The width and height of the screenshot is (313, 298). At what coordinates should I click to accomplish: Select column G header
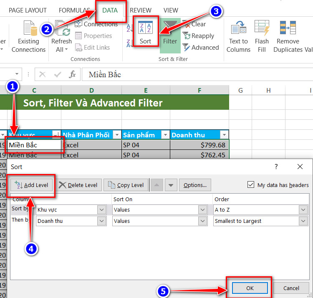click(x=240, y=90)
